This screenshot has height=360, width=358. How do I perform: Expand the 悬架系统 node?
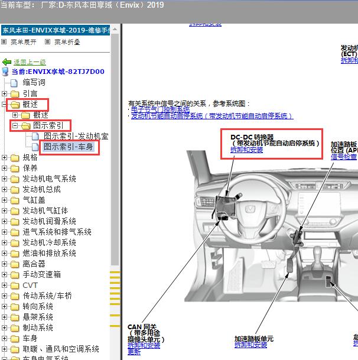tap(4, 317)
